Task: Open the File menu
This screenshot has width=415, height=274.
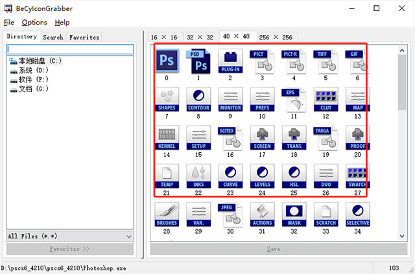Action: click(x=9, y=22)
